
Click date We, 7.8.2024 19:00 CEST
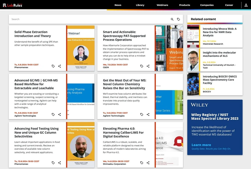[115, 65]
